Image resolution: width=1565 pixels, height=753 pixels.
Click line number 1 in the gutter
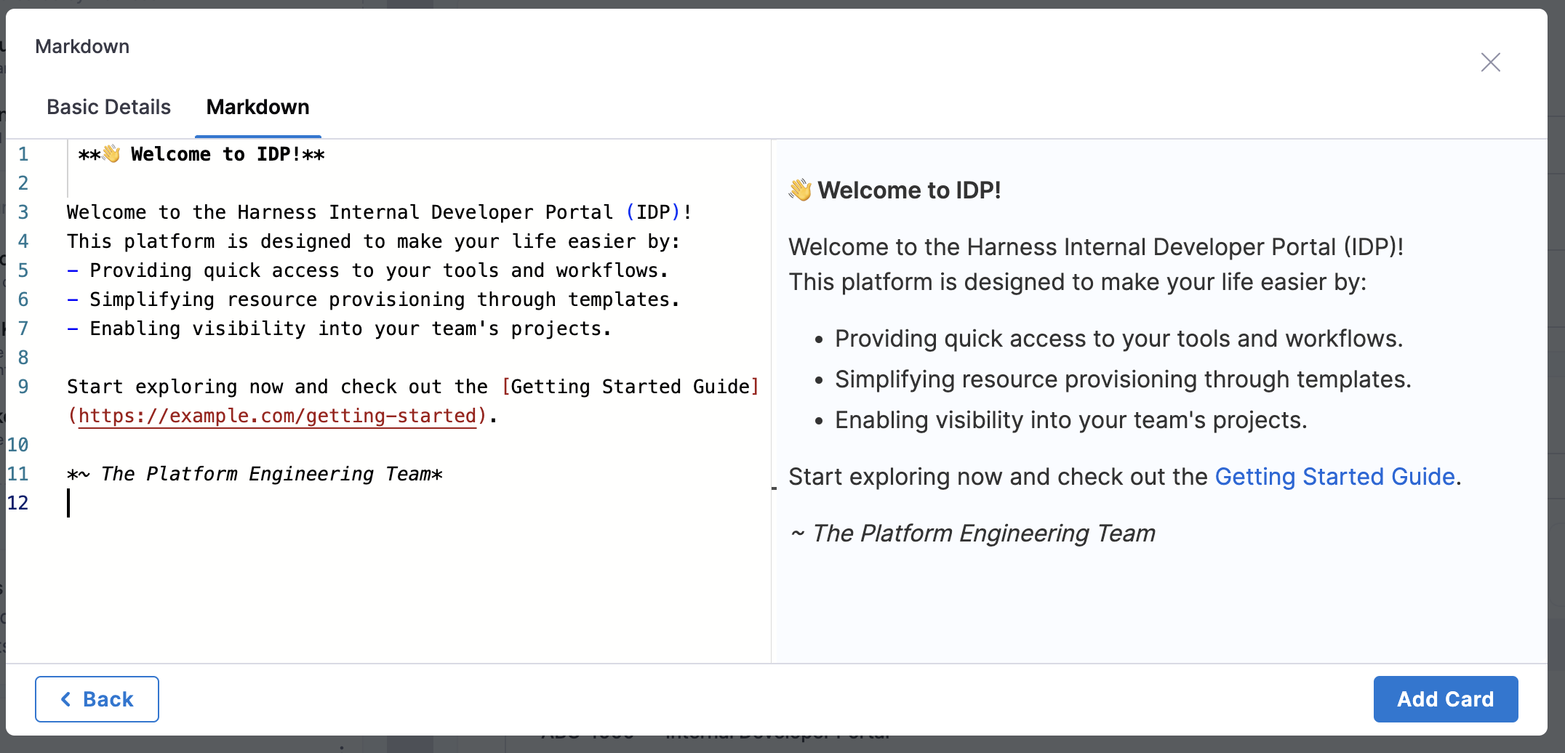coord(23,154)
